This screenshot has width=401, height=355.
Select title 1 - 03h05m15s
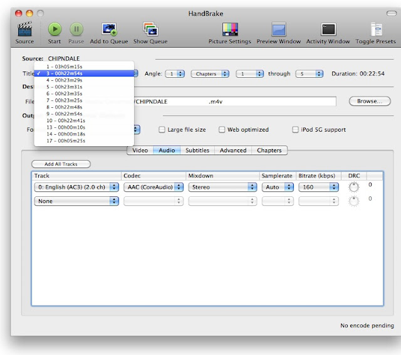coord(84,66)
